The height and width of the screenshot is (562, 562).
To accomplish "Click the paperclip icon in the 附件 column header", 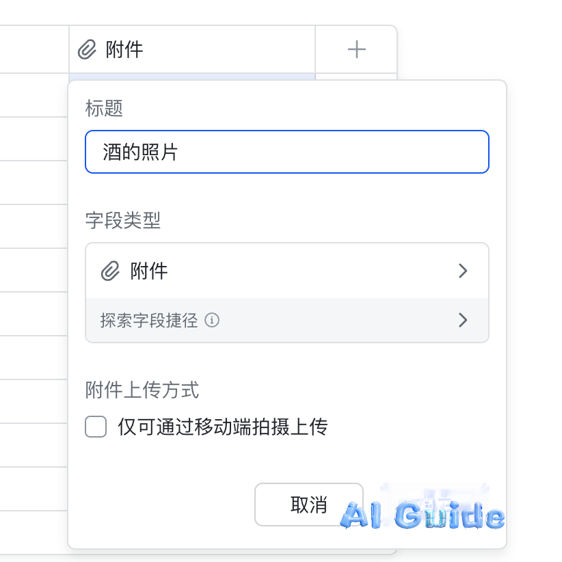I will [x=87, y=49].
